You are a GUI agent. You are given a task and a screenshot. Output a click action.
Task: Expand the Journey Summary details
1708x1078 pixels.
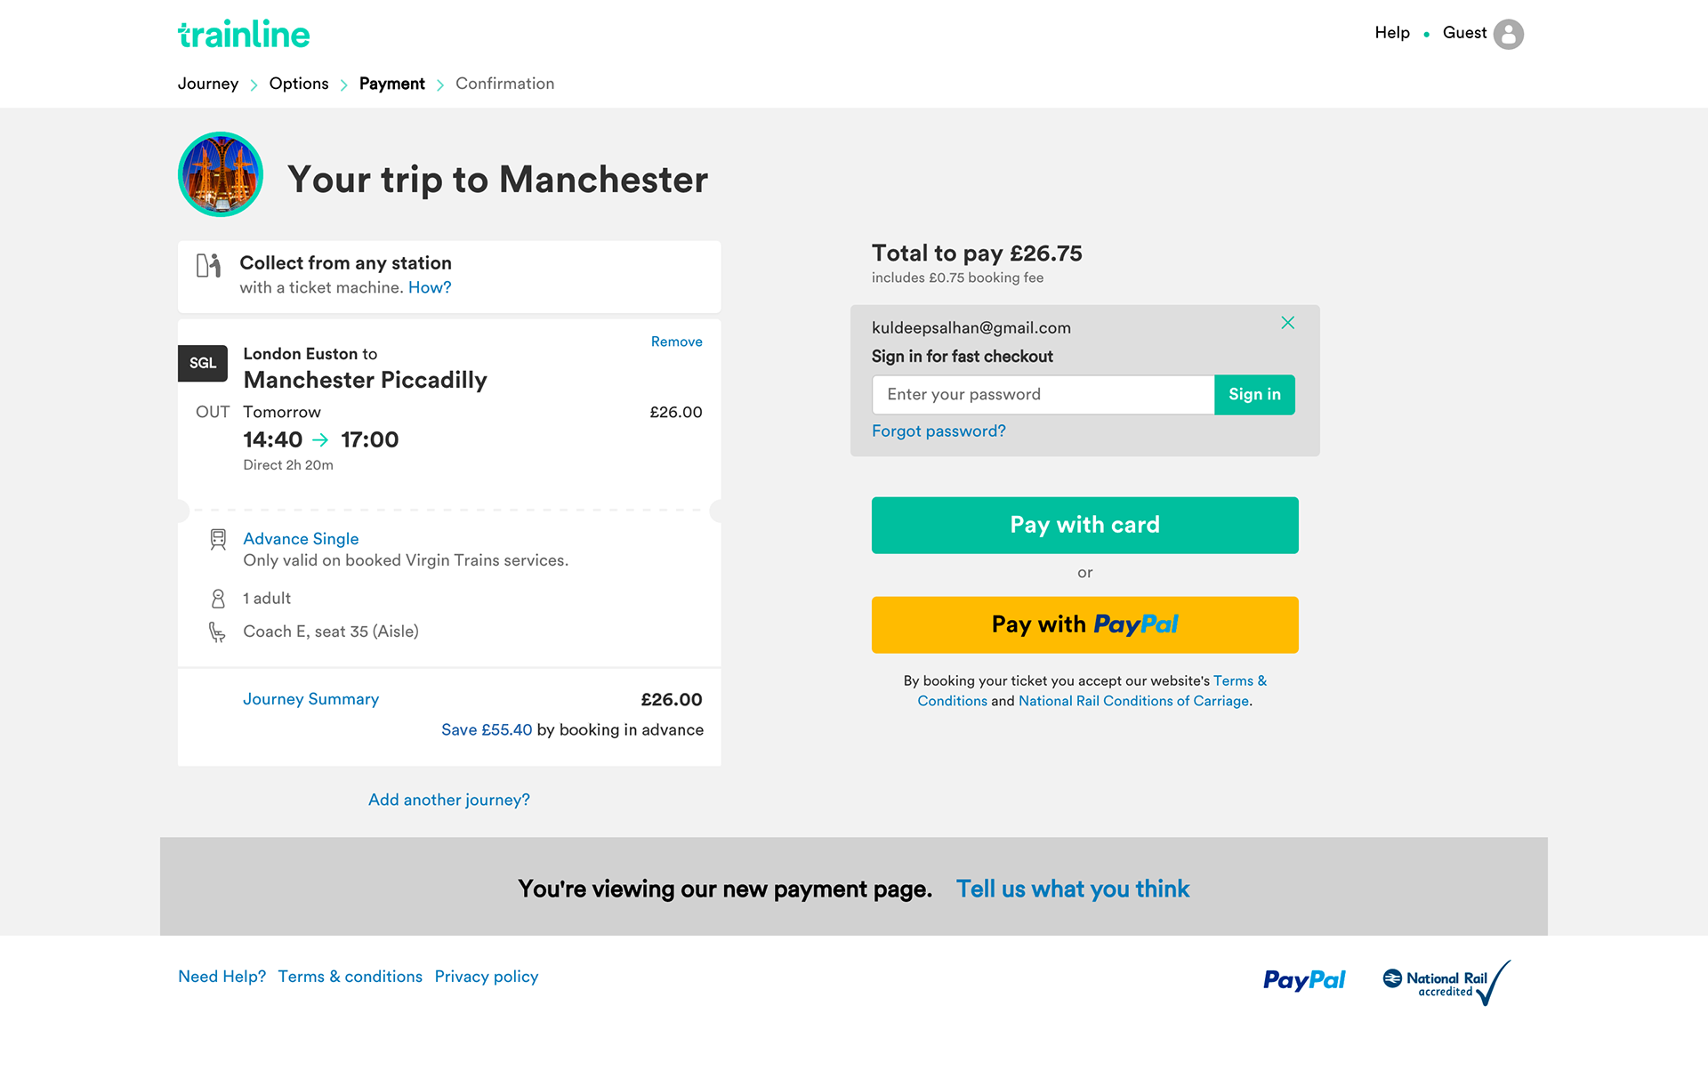[x=311, y=699]
